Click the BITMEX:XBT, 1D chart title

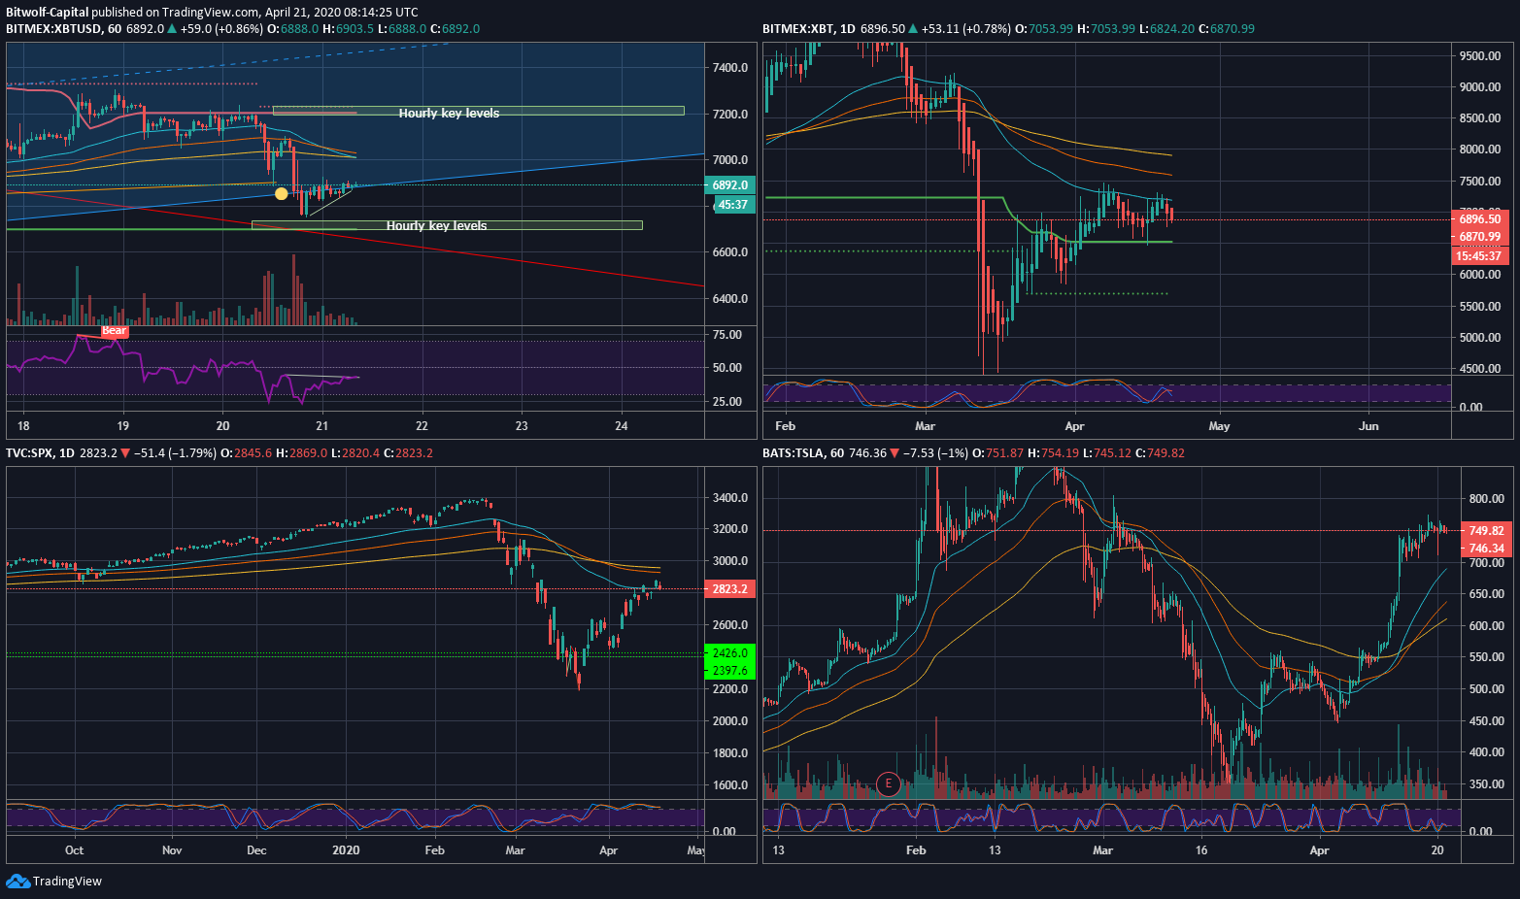click(x=808, y=29)
